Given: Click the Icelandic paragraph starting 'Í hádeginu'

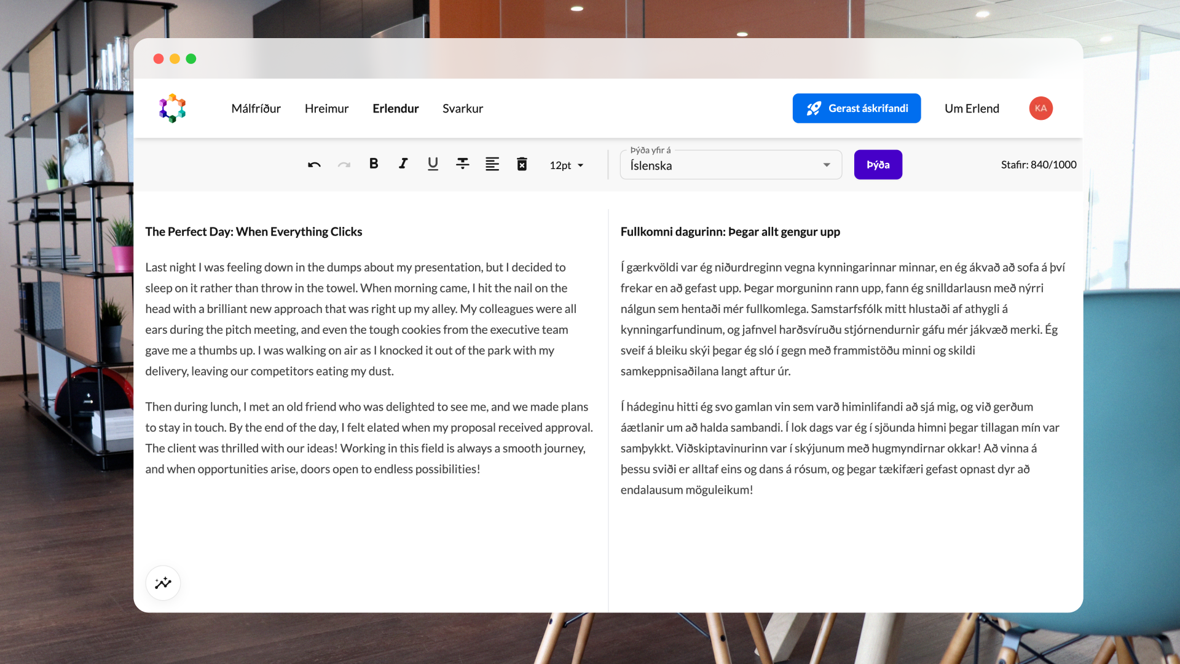Looking at the screenshot, I should pos(840,448).
